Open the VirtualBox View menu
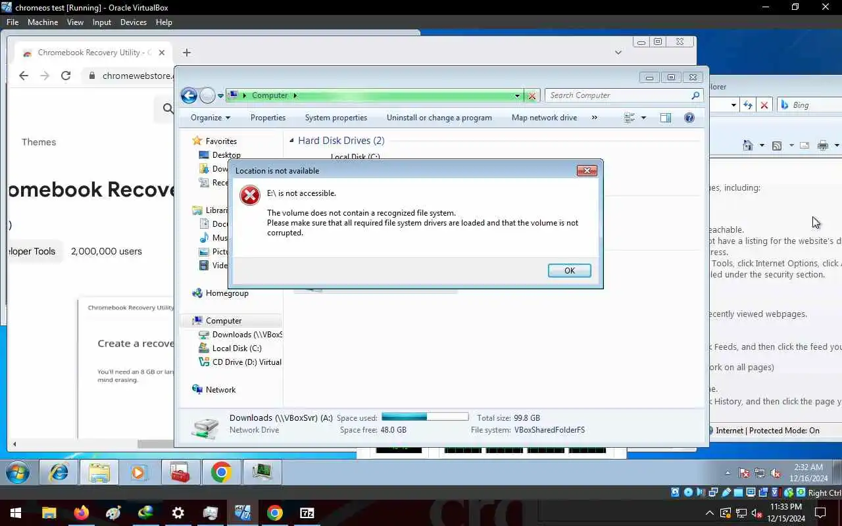Viewport: 842px width, 526px height. click(75, 22)
